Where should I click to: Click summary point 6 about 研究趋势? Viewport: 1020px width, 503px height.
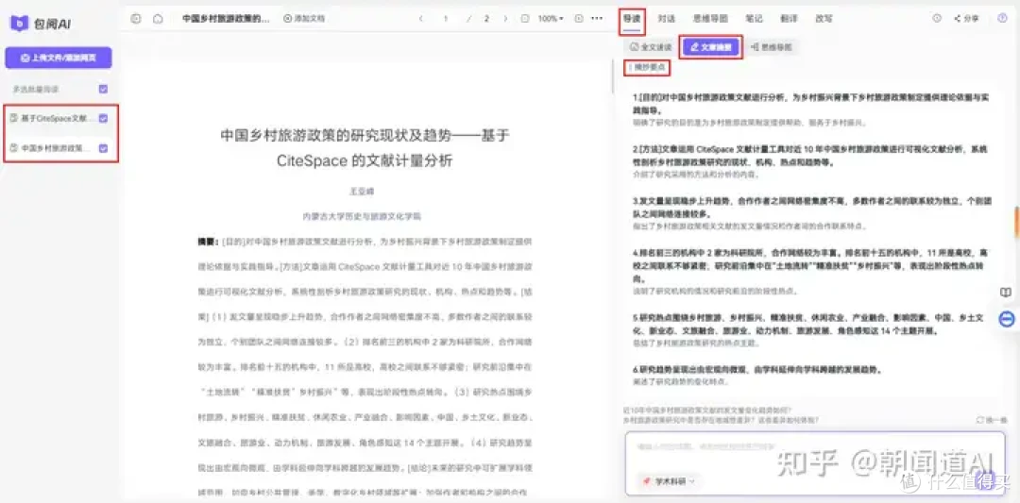point(758,370)
